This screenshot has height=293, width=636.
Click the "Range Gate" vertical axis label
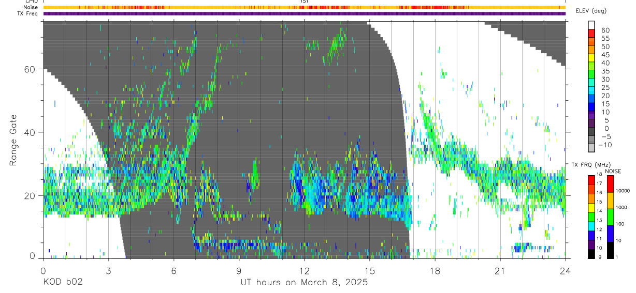click(x=12, y=141)
